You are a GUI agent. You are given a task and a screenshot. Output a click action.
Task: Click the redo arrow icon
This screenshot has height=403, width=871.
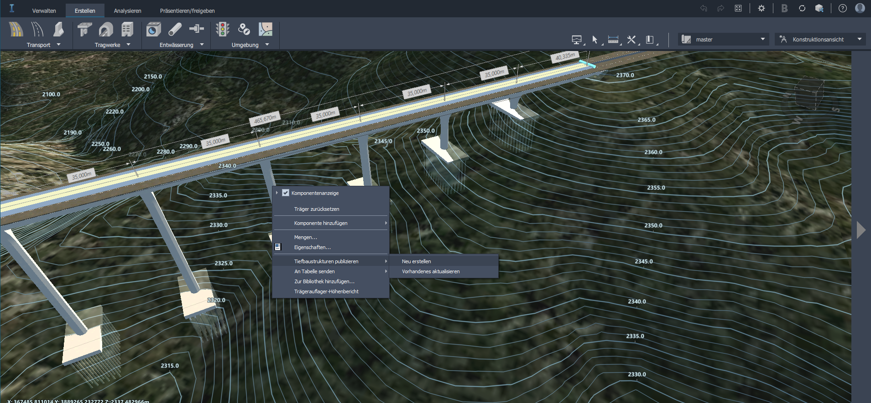point(720,8)
